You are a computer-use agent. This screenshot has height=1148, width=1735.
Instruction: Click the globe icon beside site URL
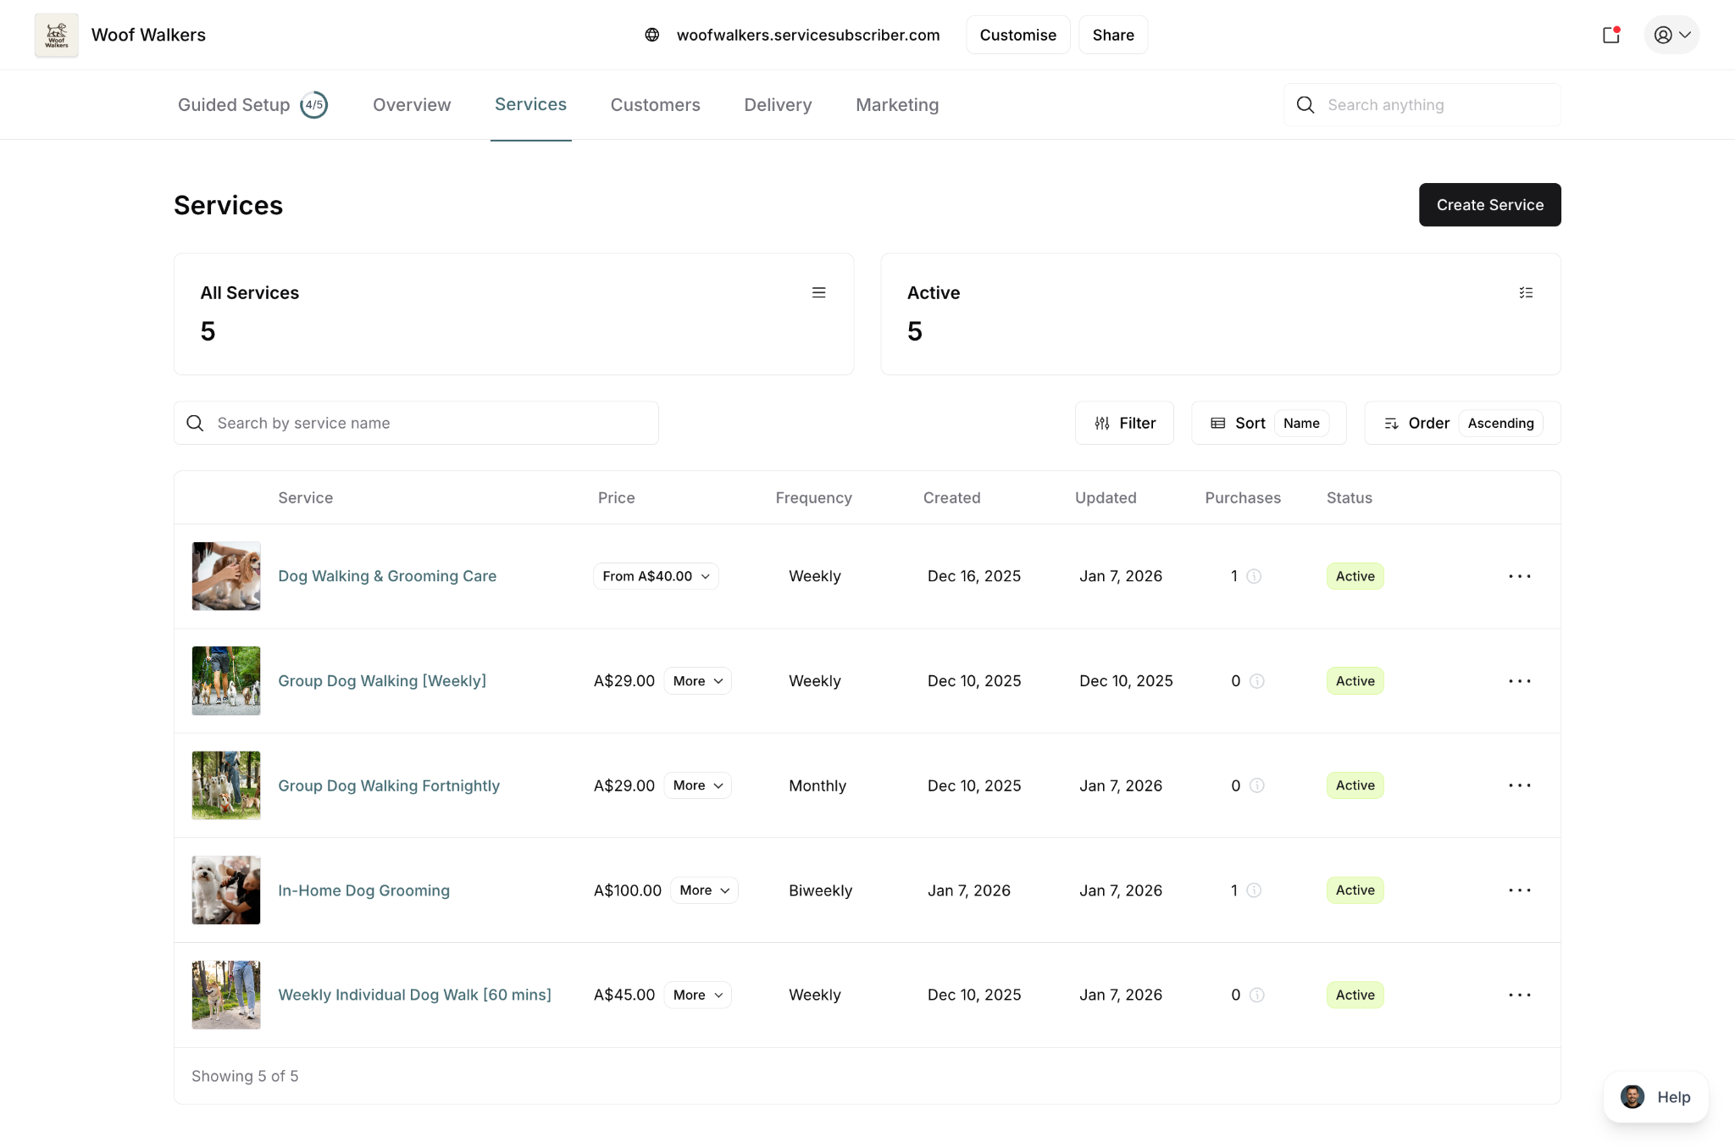tap(651, 35)
